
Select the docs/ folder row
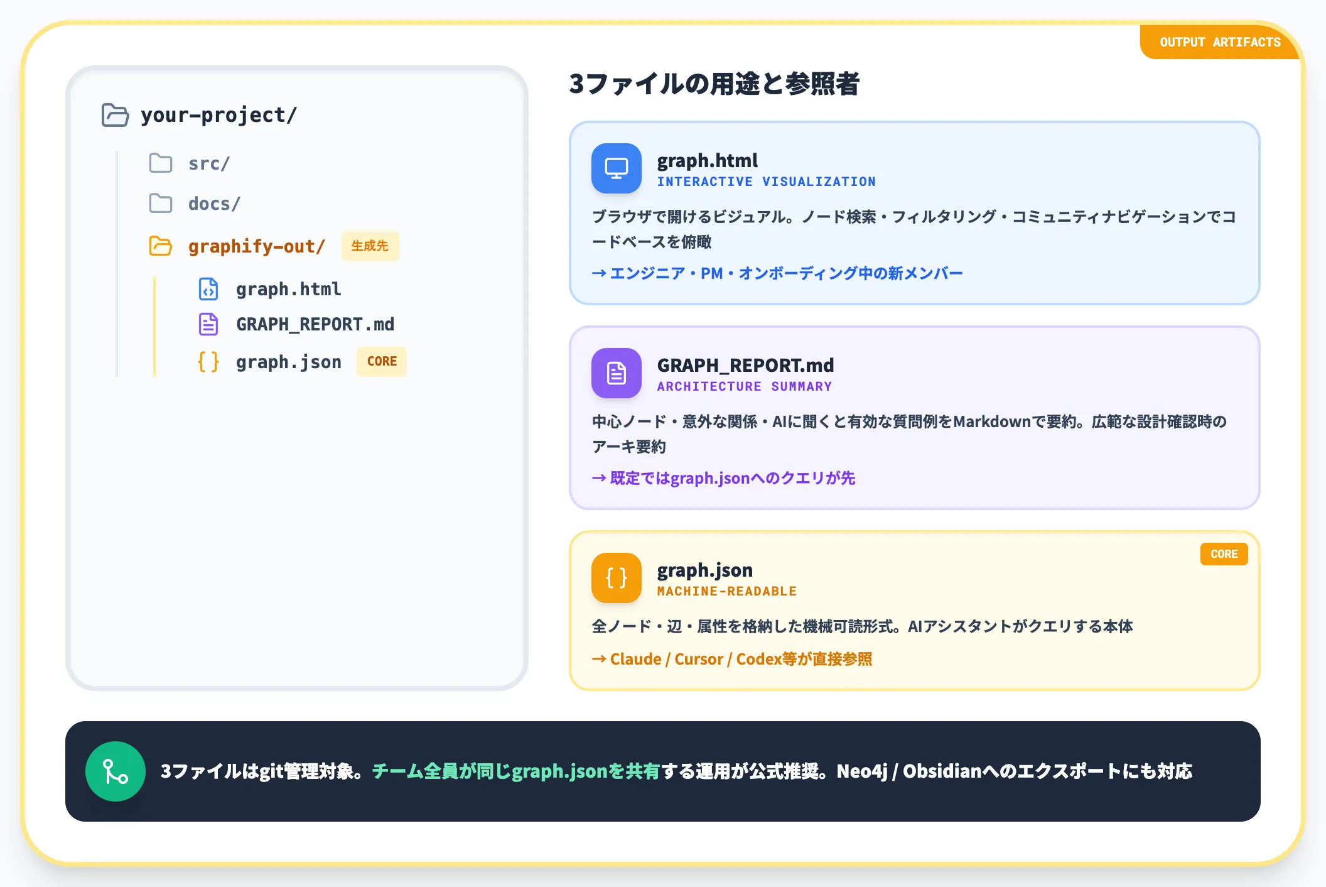[195, 204]
